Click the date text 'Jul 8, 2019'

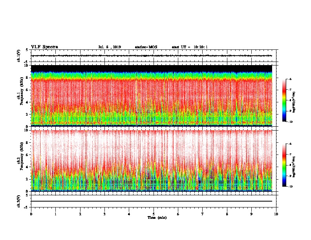(110, 47)
